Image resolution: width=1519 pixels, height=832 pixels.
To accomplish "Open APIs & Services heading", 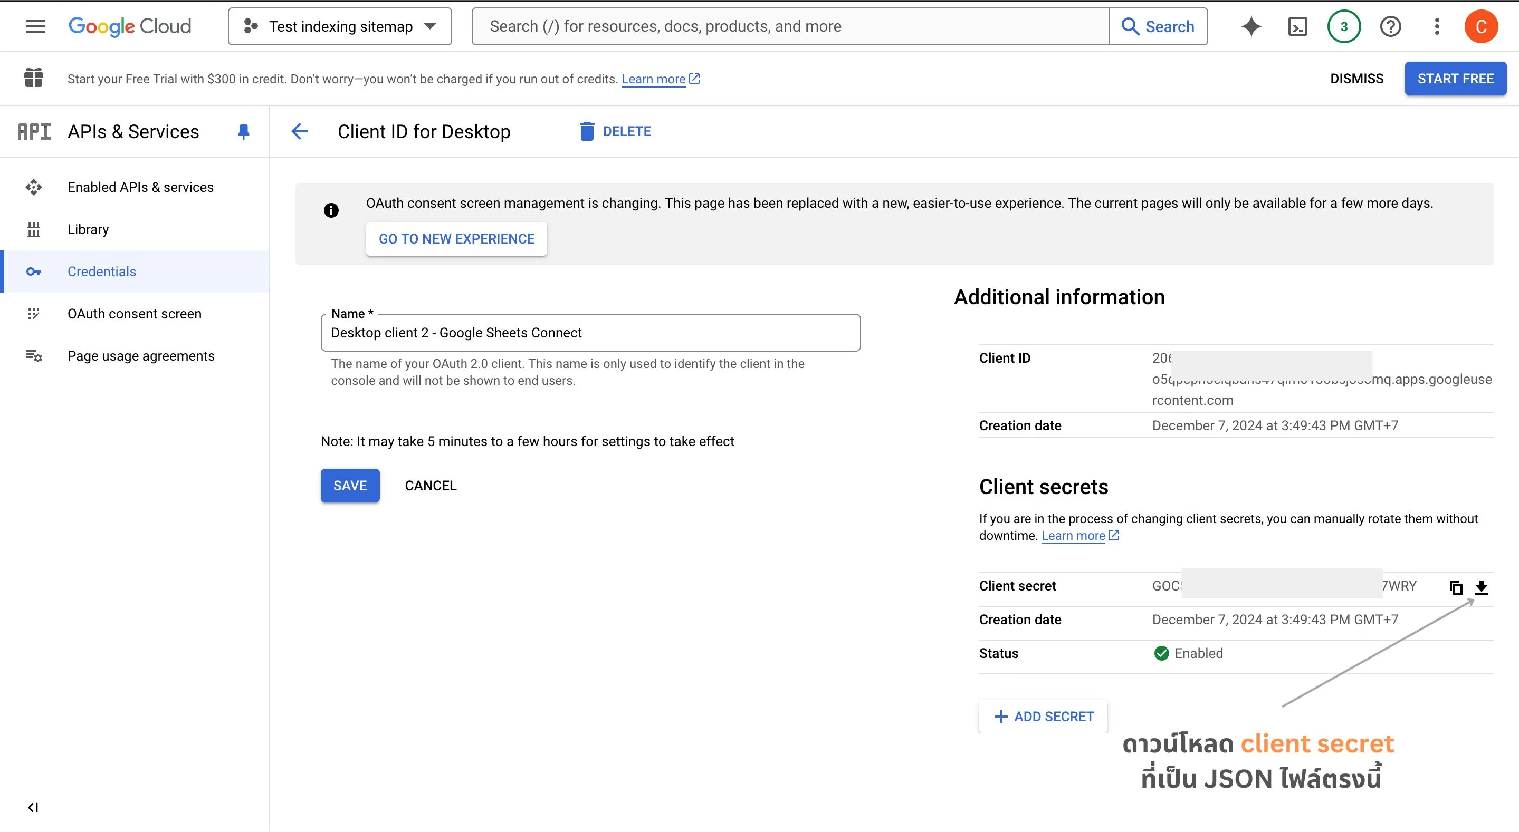I will (133, 131).
